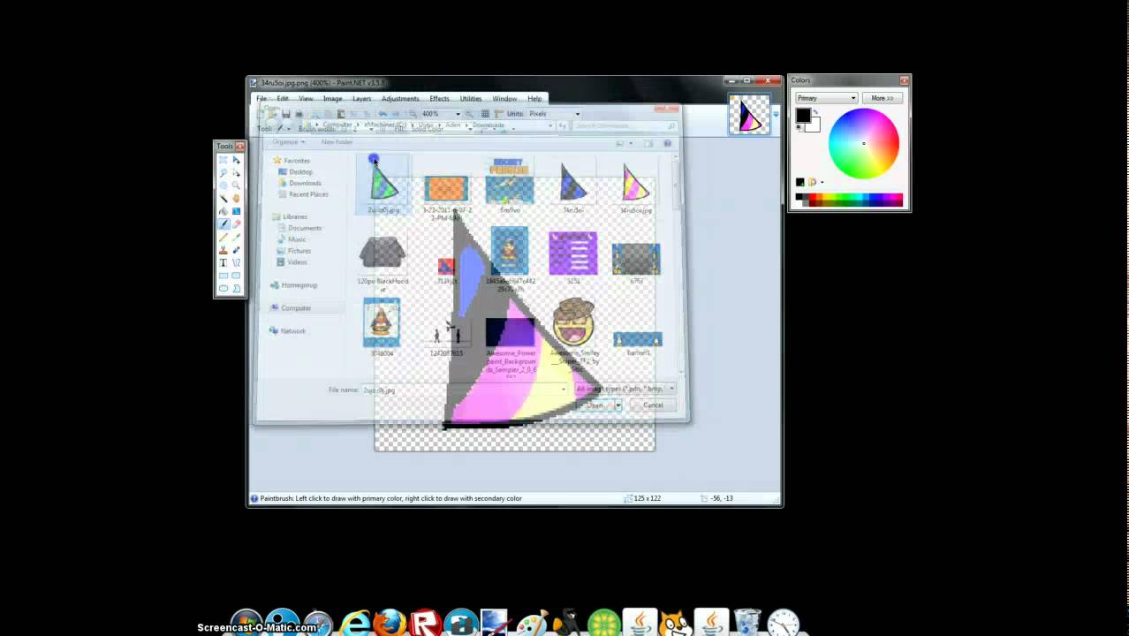Image resolution: width=1129 pixels, height=636 pixels.
Task: Open the Organize dropdown in dialog
Action: click(288, 141)
